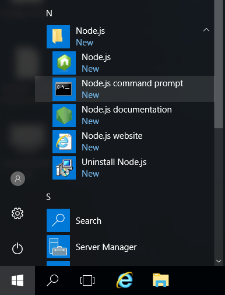The height and width of the screenshot is (295, 225).
Task: Select the Search app label
Action: point(89,221)
